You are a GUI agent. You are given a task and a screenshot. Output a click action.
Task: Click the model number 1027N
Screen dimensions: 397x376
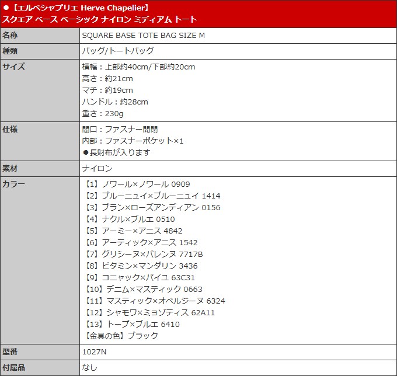pos(95,352)
